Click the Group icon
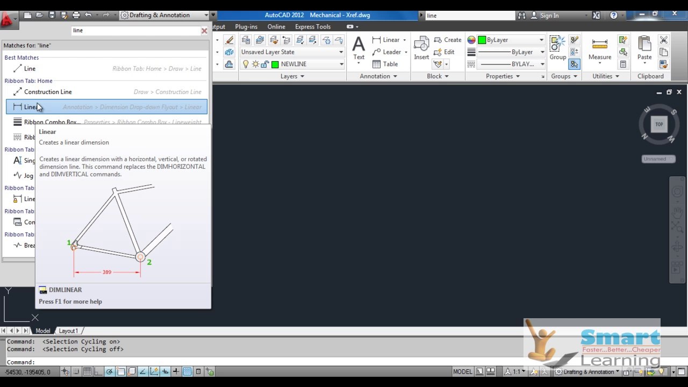The height and width of the screenshot is (387, 688). tap(557, 48)
